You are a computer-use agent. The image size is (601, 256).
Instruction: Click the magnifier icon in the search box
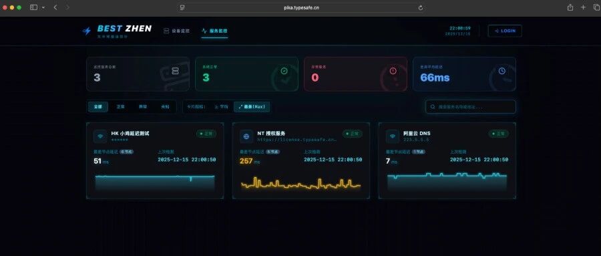click(x=433, y=107)
